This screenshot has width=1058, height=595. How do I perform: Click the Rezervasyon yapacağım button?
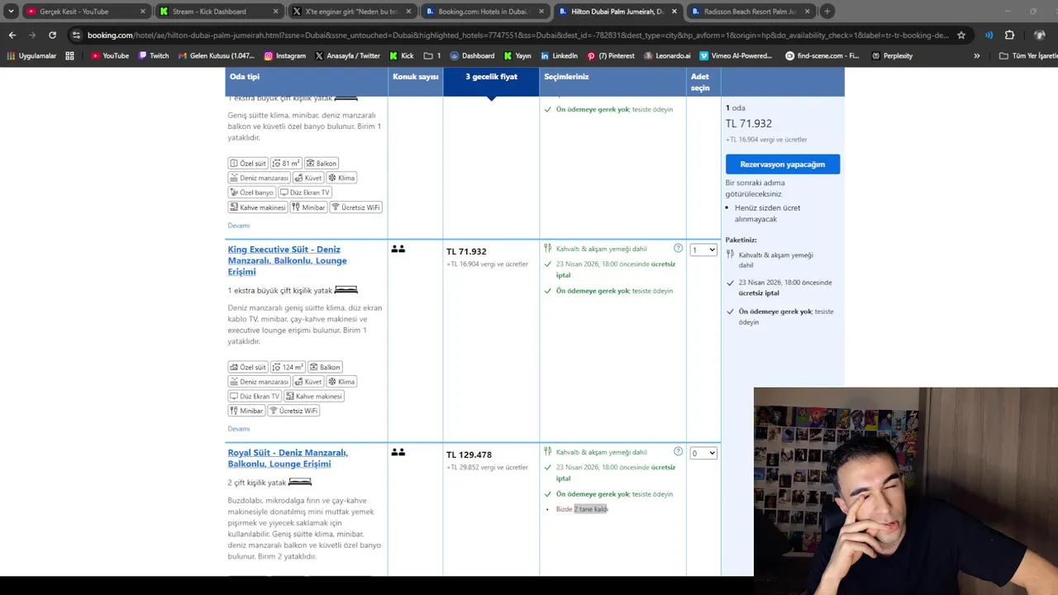pyautogui.click(x=782, y=164)
